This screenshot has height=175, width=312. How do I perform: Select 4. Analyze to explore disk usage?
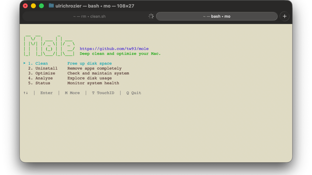[40, 78]
